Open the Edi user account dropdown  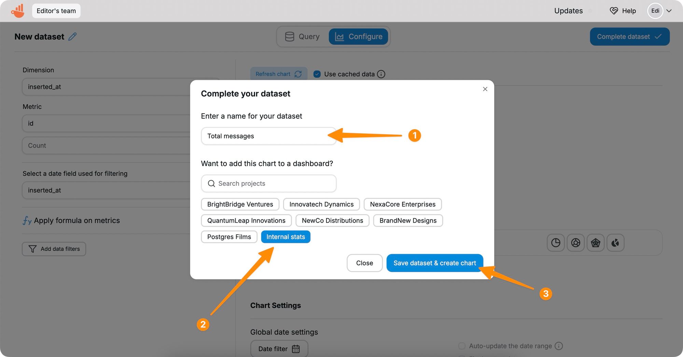660,11
